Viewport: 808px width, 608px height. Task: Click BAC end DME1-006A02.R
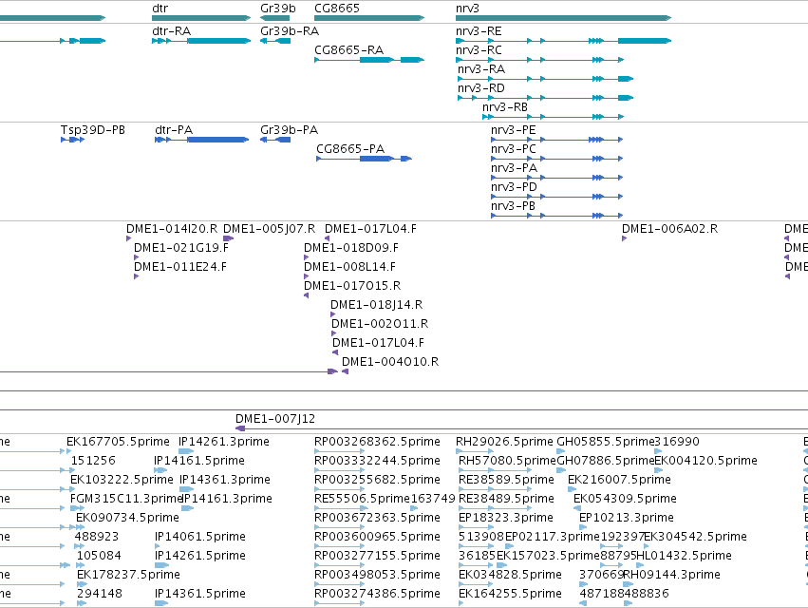coord(669,229)
